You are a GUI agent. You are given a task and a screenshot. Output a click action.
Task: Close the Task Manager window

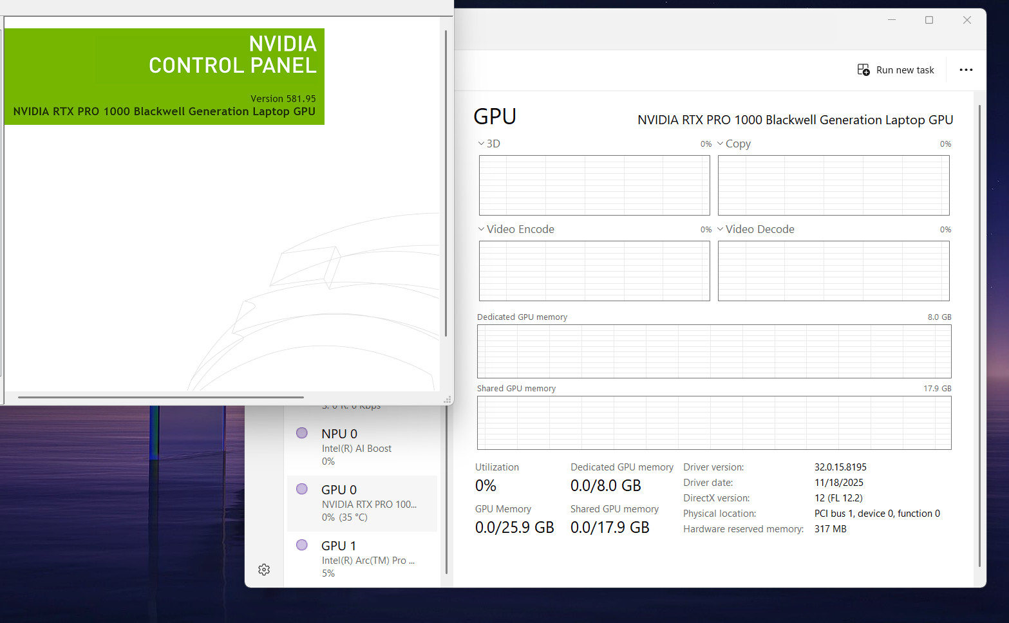pyautogui.click(x=967, y=20)
